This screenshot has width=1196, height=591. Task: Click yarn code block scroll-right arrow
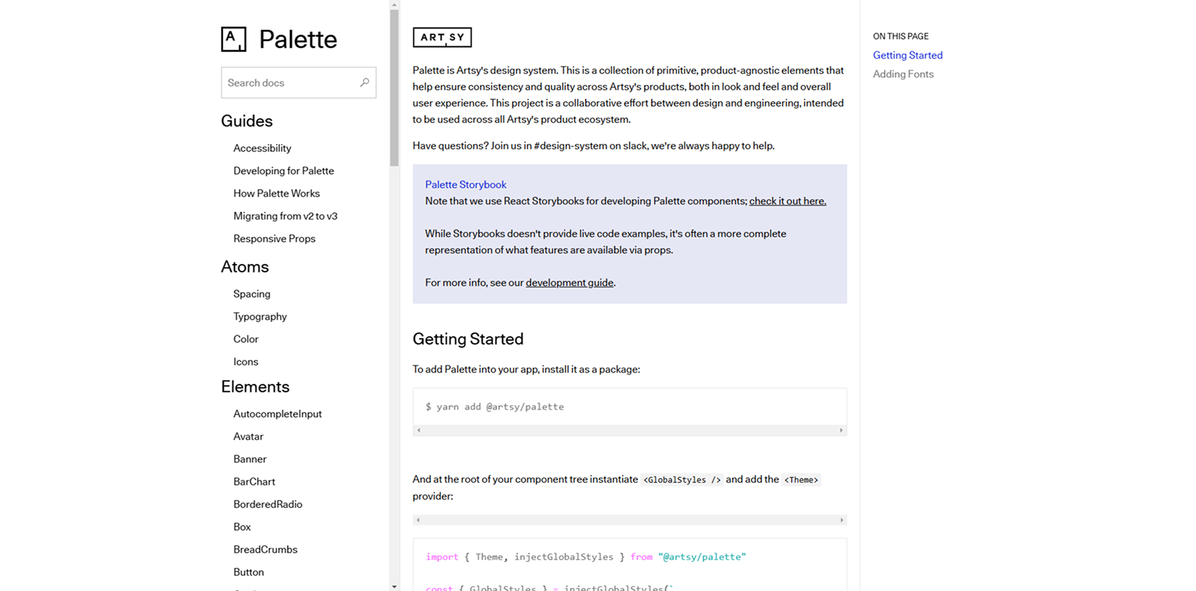point(841,431)
